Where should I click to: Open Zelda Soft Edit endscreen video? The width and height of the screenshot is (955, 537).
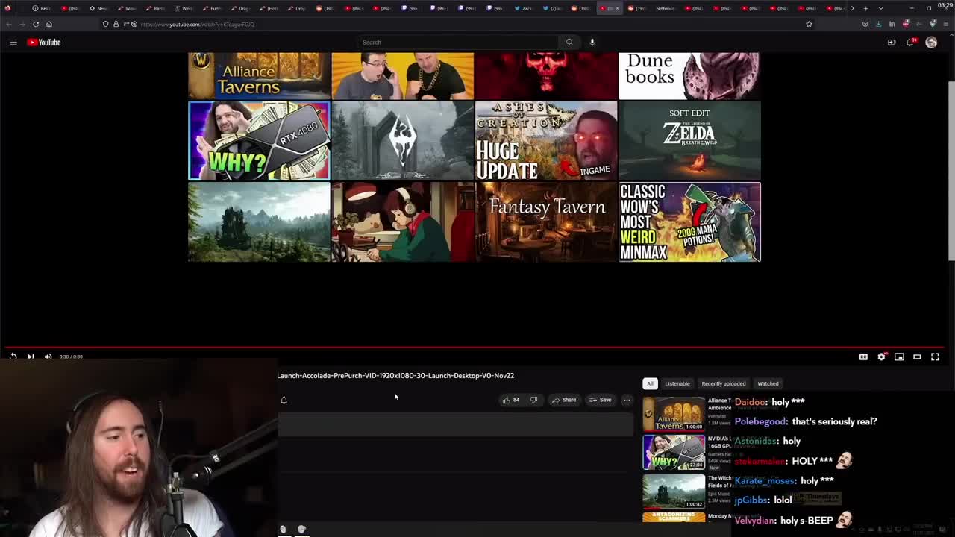[689, 141]
